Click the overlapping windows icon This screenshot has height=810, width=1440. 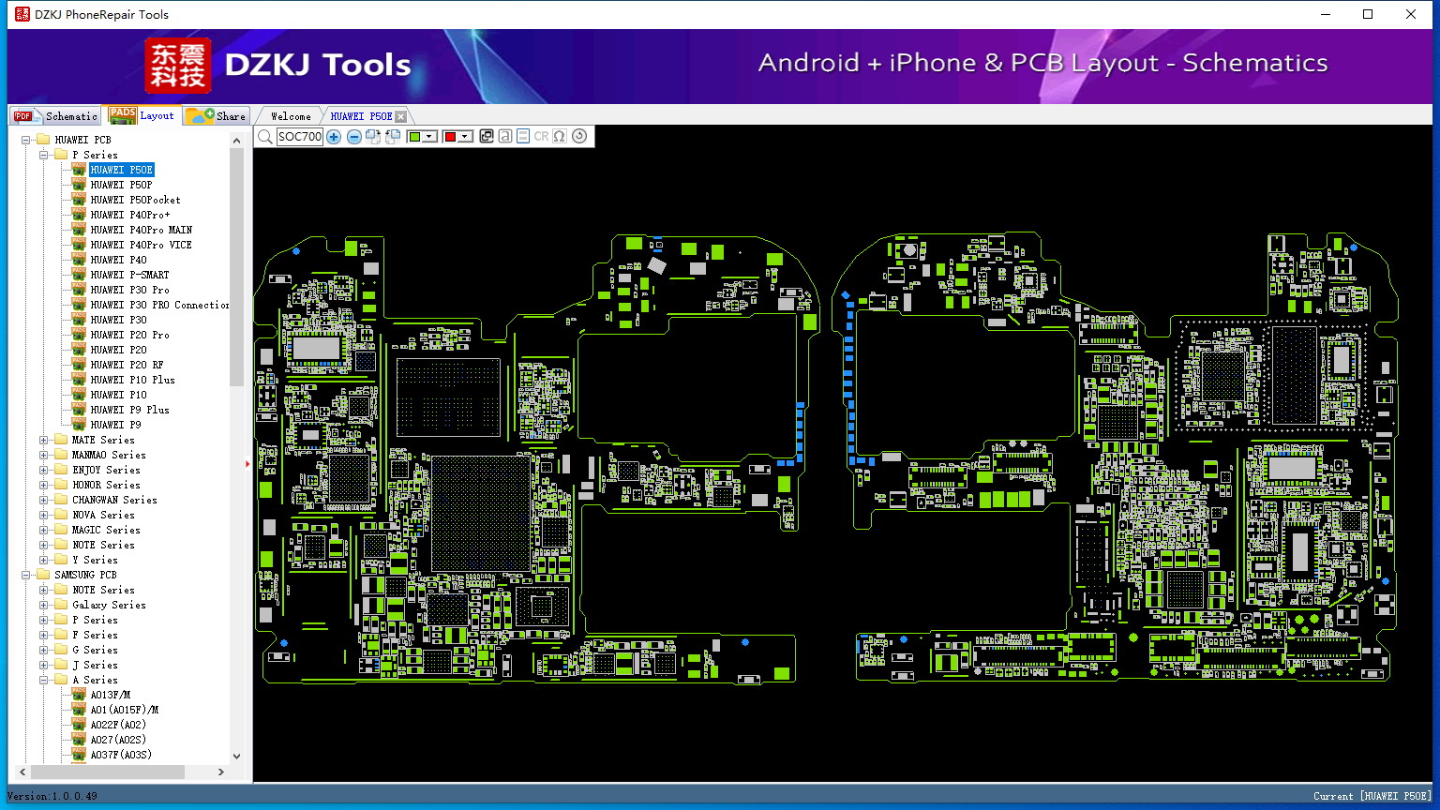487,137
